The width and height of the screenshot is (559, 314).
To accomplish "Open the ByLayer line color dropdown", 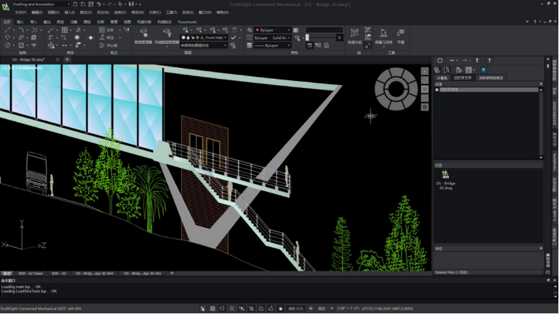I will coord(288,30).
